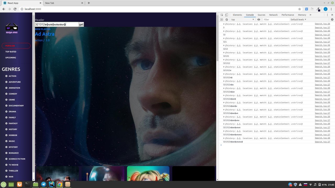This screenshot has height=188, width=335.
Task: Click the bookmark star in address bar
Action: pyautogui.click(x=300, y=9)
